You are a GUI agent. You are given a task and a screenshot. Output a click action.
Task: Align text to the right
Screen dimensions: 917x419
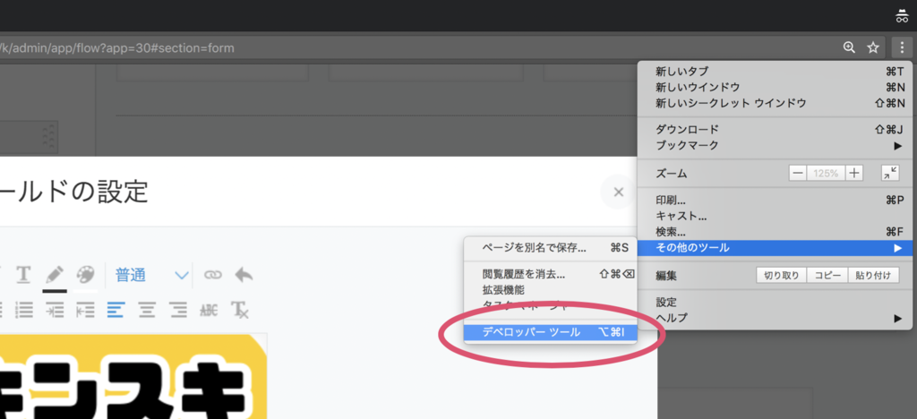178,310
